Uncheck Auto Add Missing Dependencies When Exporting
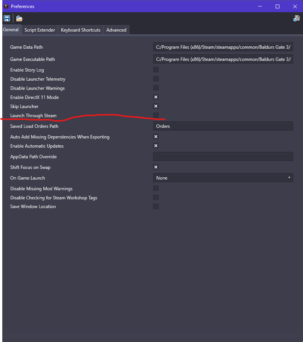Viewport: 303px width, 342px height. tap(155, 137)
